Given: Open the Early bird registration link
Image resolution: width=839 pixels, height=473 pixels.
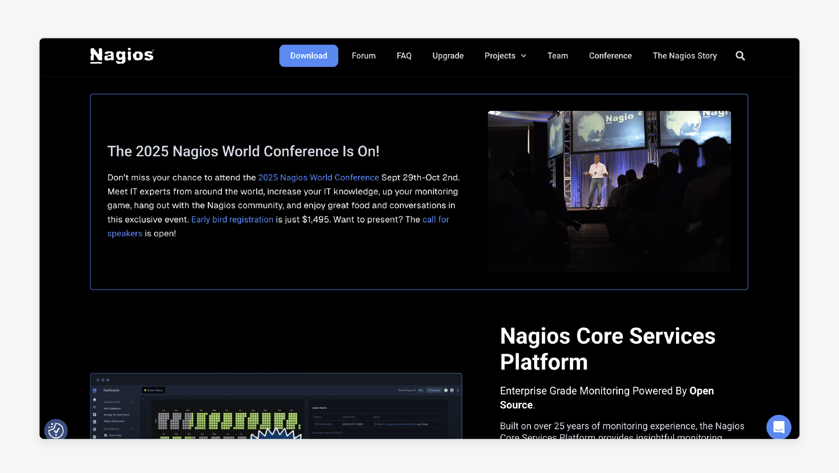Looking at the screenshot, I should pyautogui.click(x=232, y=219).
